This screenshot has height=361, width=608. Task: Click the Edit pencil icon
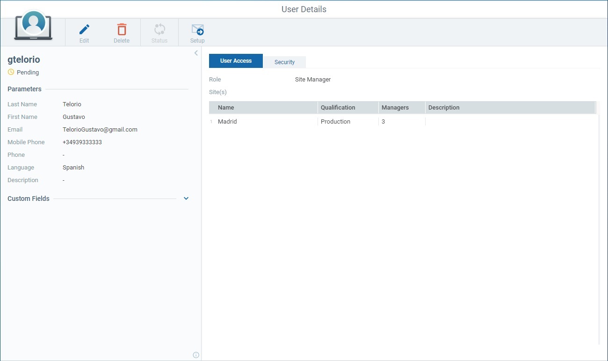tap(84, 29)
